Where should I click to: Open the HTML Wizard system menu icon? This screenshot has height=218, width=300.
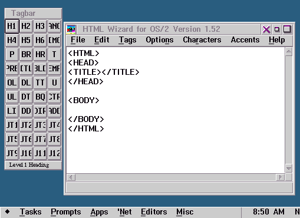(71, 29)
